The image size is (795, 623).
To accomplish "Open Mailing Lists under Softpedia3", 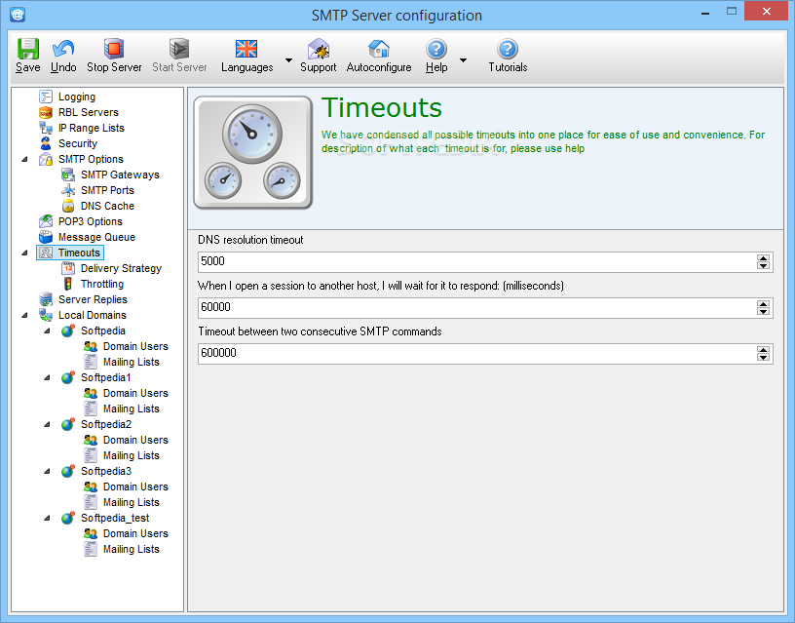I will pos(132,502).
